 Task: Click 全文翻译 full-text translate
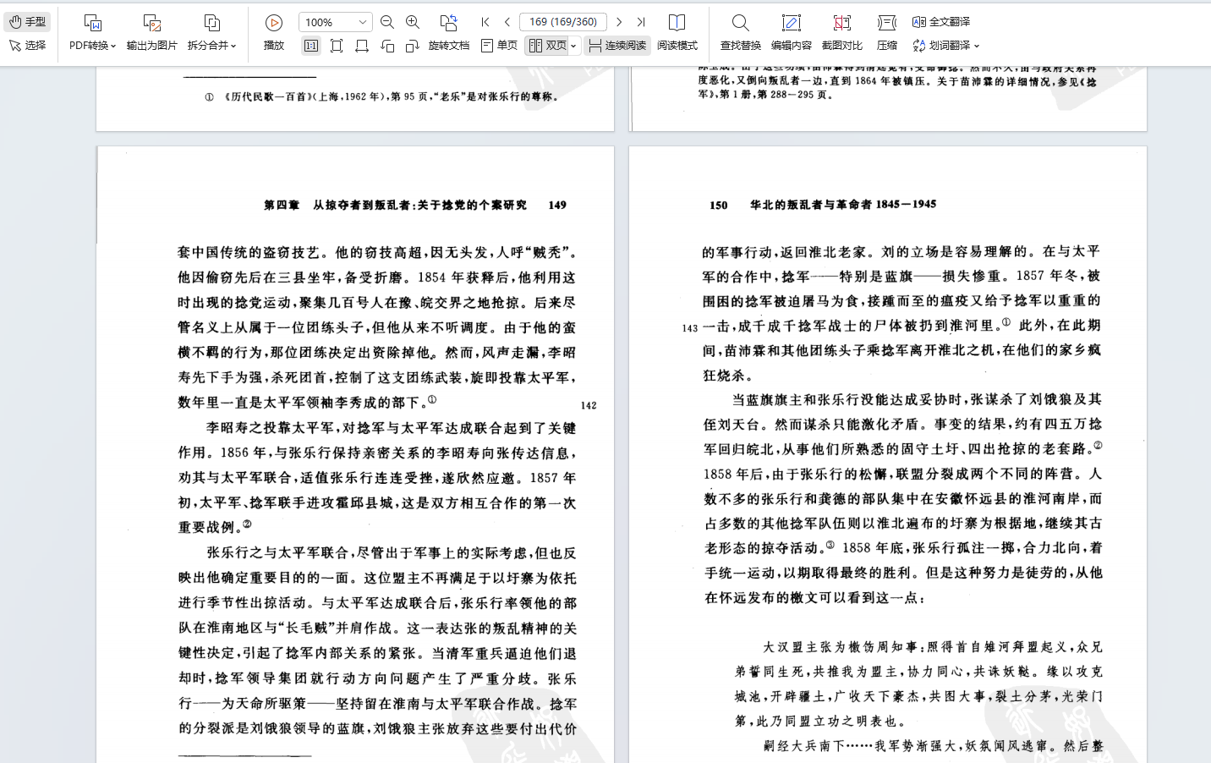[x=941, y=22]
